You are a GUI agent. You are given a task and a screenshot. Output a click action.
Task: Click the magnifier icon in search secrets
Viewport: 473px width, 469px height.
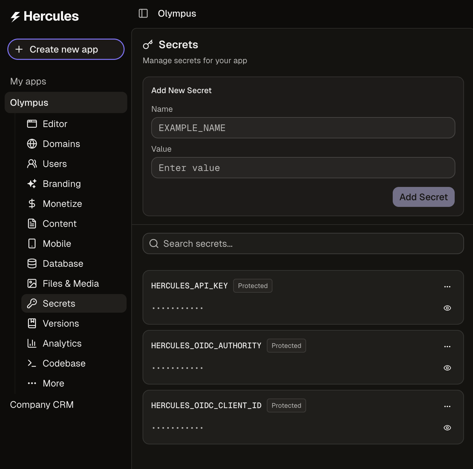[x=154, y=243]
